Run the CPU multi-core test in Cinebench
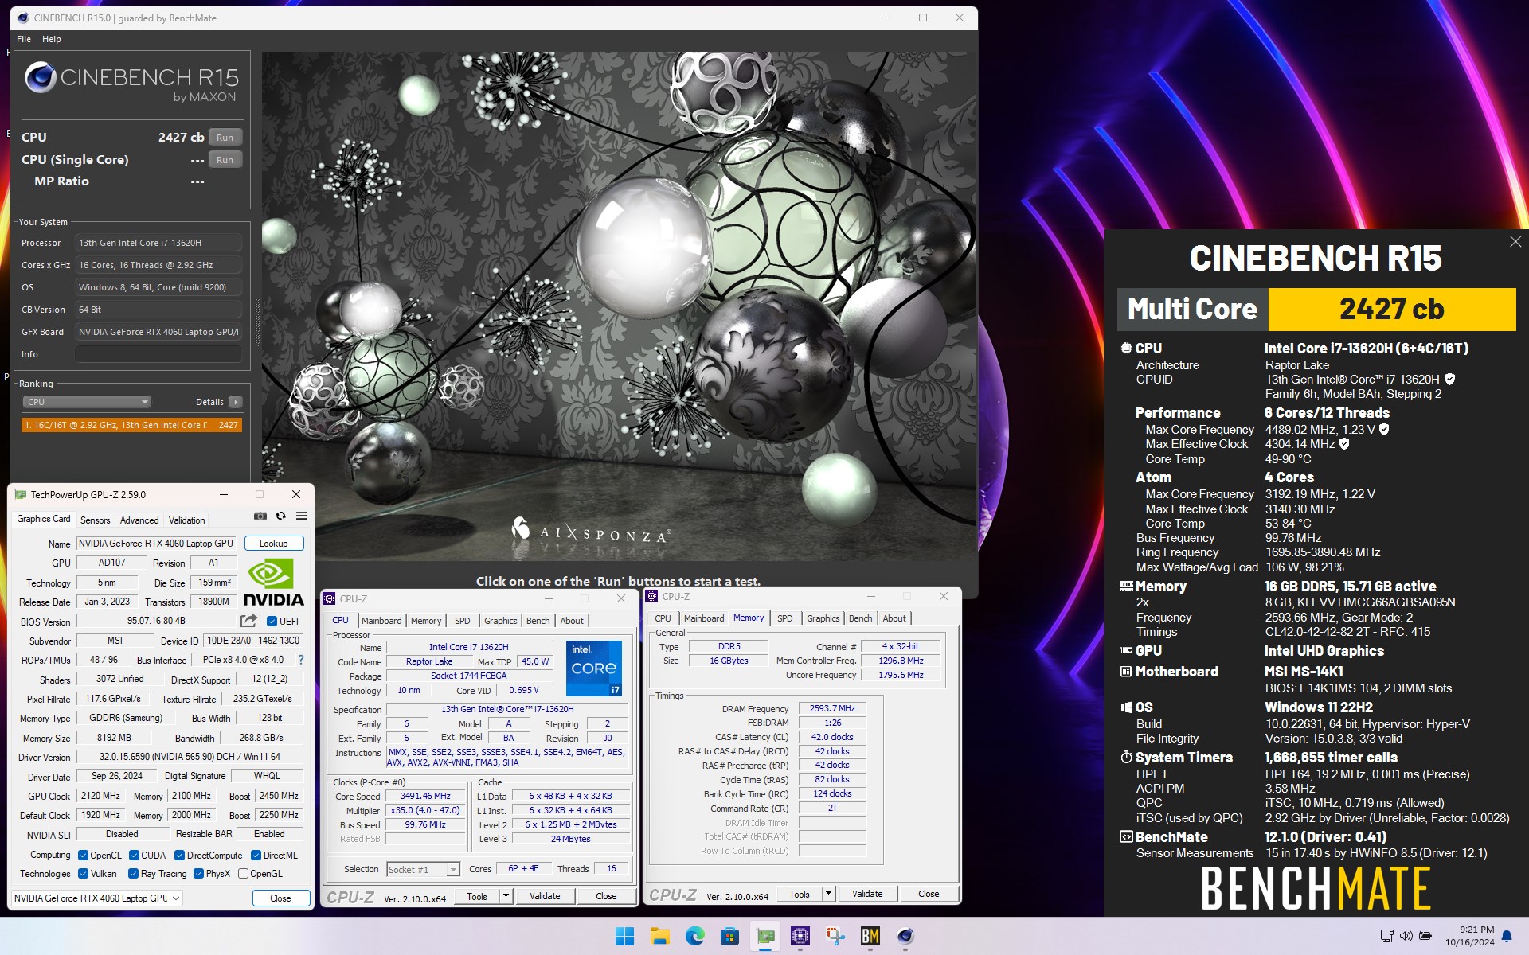This screenshot has width=1529, height=955. pyautogui.click(x=225, y=138)
